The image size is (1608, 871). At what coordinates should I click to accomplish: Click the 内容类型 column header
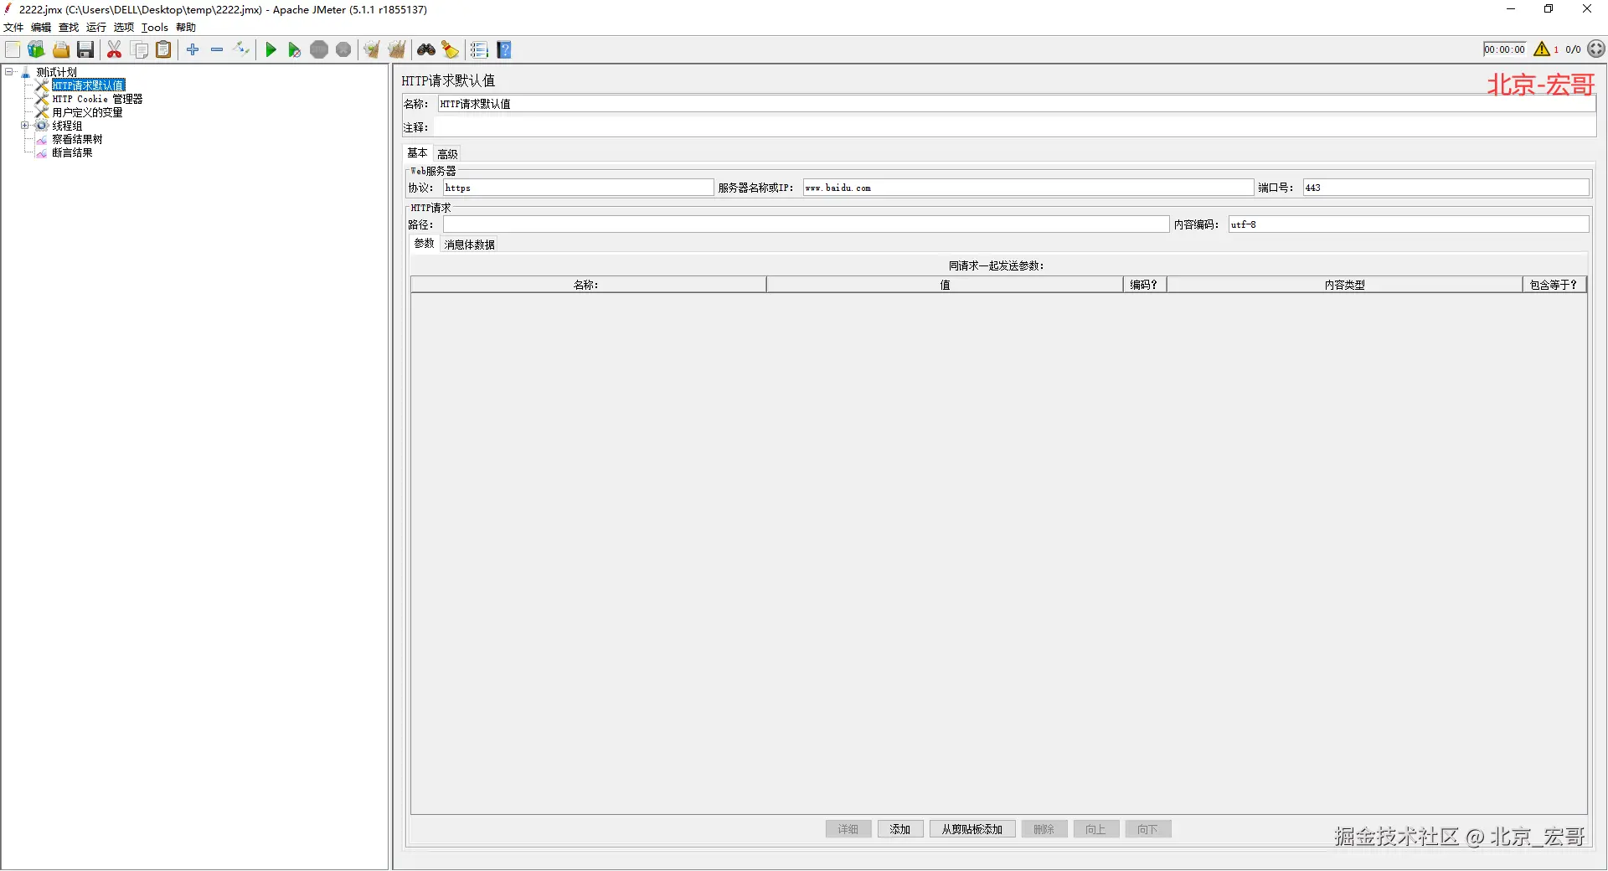1344,285
